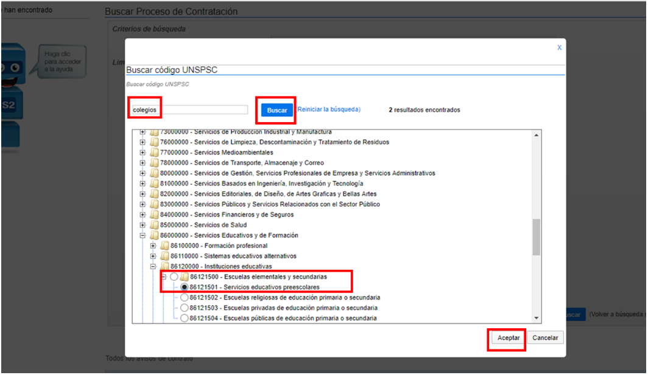Expand node 84000000 Servicios Financieros
This screenshot has height=375, width=648.
[143, 215]
